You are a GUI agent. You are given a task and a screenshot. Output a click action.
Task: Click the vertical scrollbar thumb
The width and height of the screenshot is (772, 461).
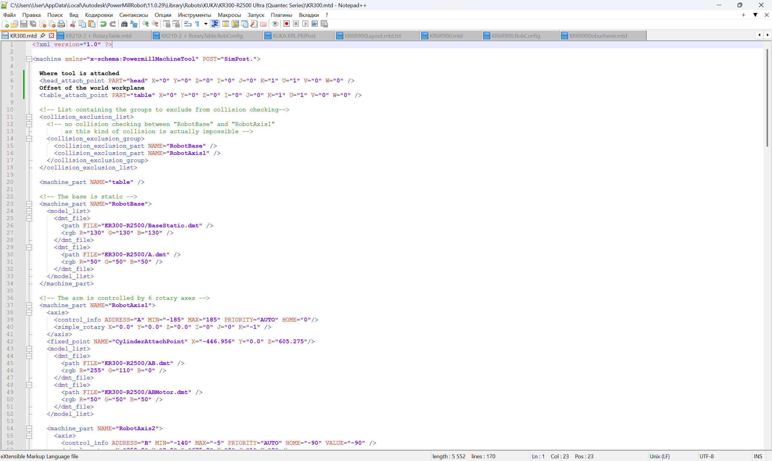point(767,98)
